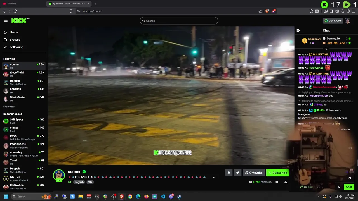The image size is (358, 201).
Task: Open the Kick hamburger sidebar menu
Action: 6,21
